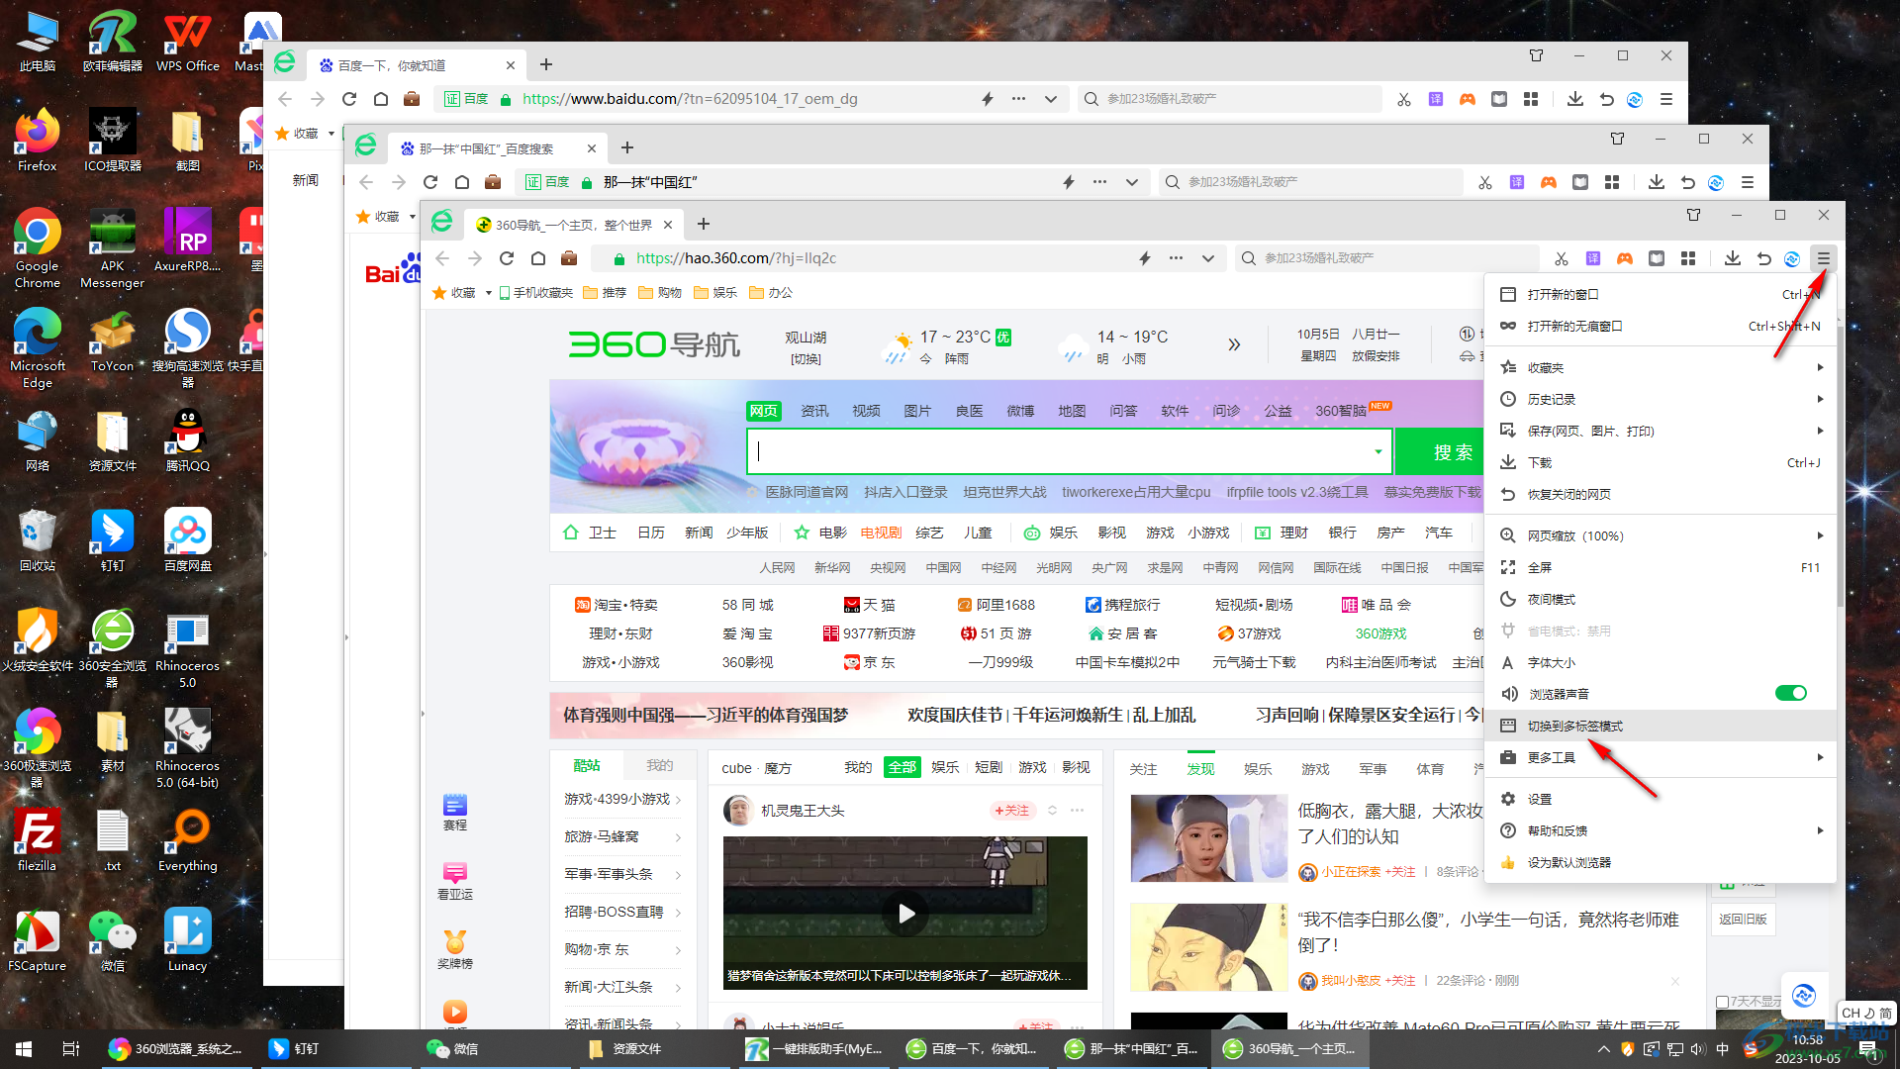1900x1069 pixels.
Task: Open the hamburger main menu icon in 360导航 window
Action: (1823, 258)
